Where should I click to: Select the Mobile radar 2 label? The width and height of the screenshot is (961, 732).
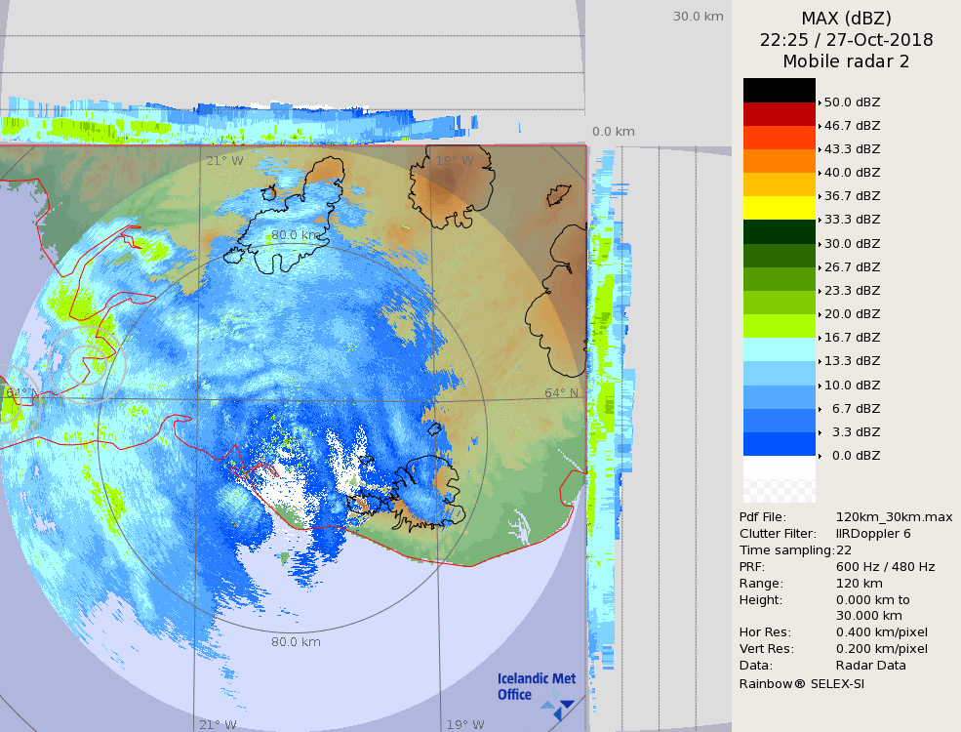click(846, 61)
